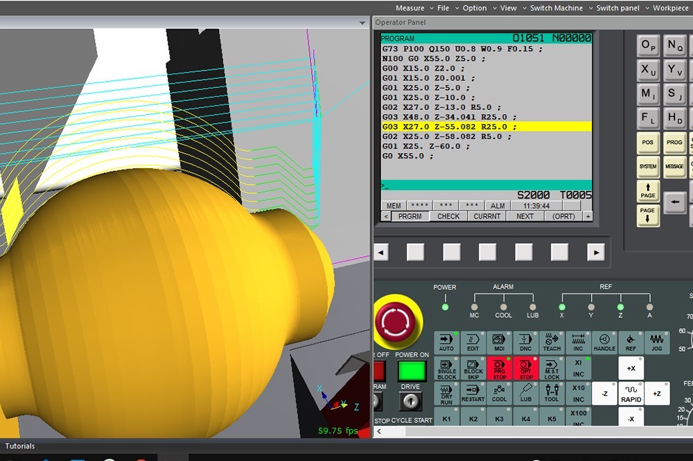Screen dimensions: 693x461
Task: Open the Measure dropdown menu
Action: [x=410, y=8]
